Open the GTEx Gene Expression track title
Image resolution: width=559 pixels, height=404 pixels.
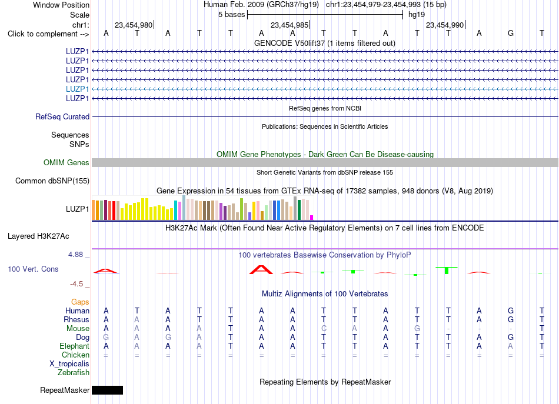coord(325,191)
